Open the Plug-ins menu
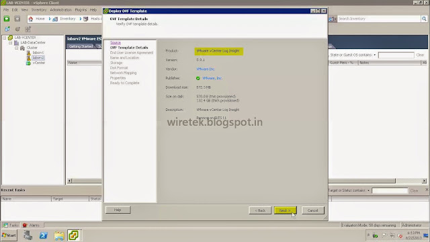 coord(81,9)
